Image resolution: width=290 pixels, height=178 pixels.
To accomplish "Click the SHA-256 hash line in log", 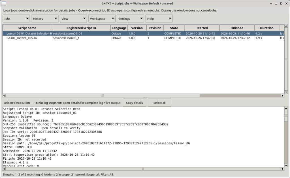I will [86, 124].
